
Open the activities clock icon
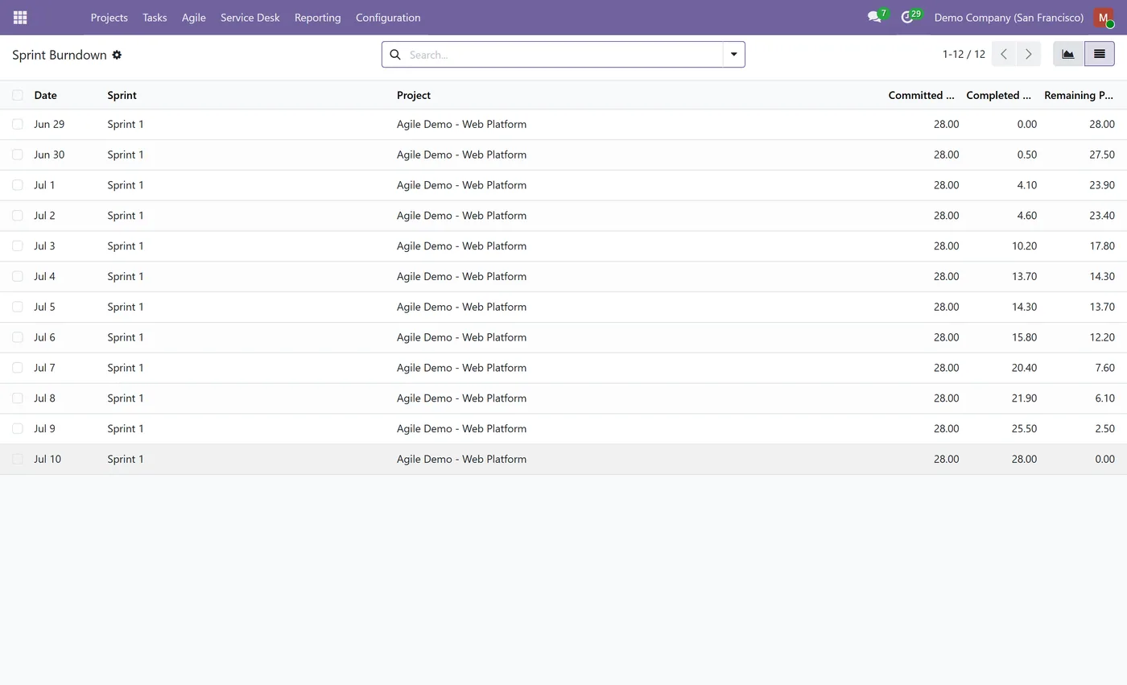tap(907, 17)
